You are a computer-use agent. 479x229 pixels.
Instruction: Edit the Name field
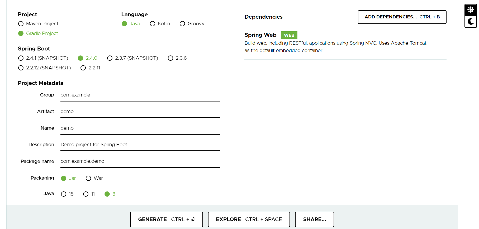point(140,128)
